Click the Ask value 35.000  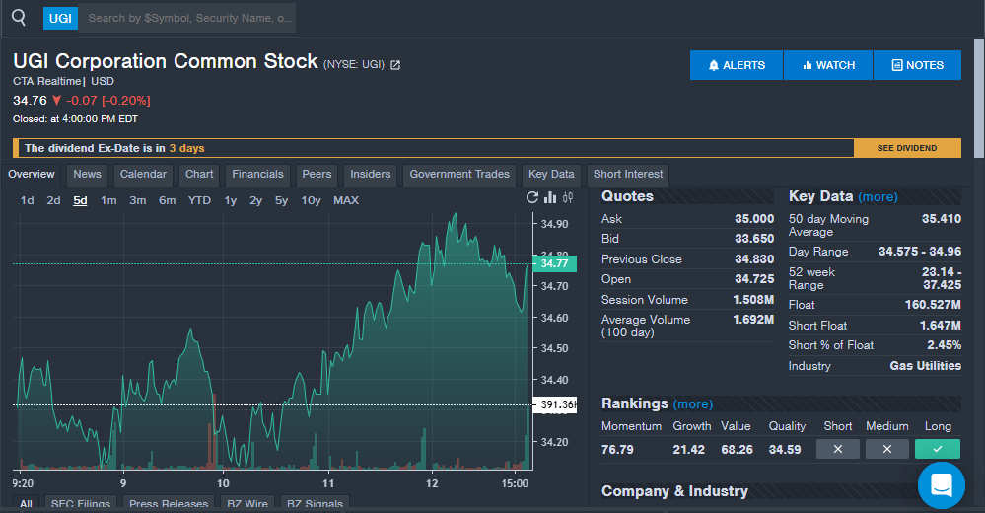[754, 219]
